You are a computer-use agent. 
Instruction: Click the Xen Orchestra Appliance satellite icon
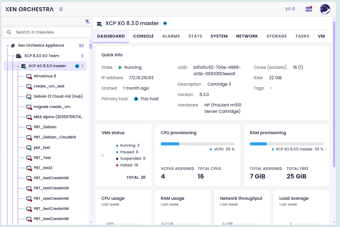click(x=13, y=46)
